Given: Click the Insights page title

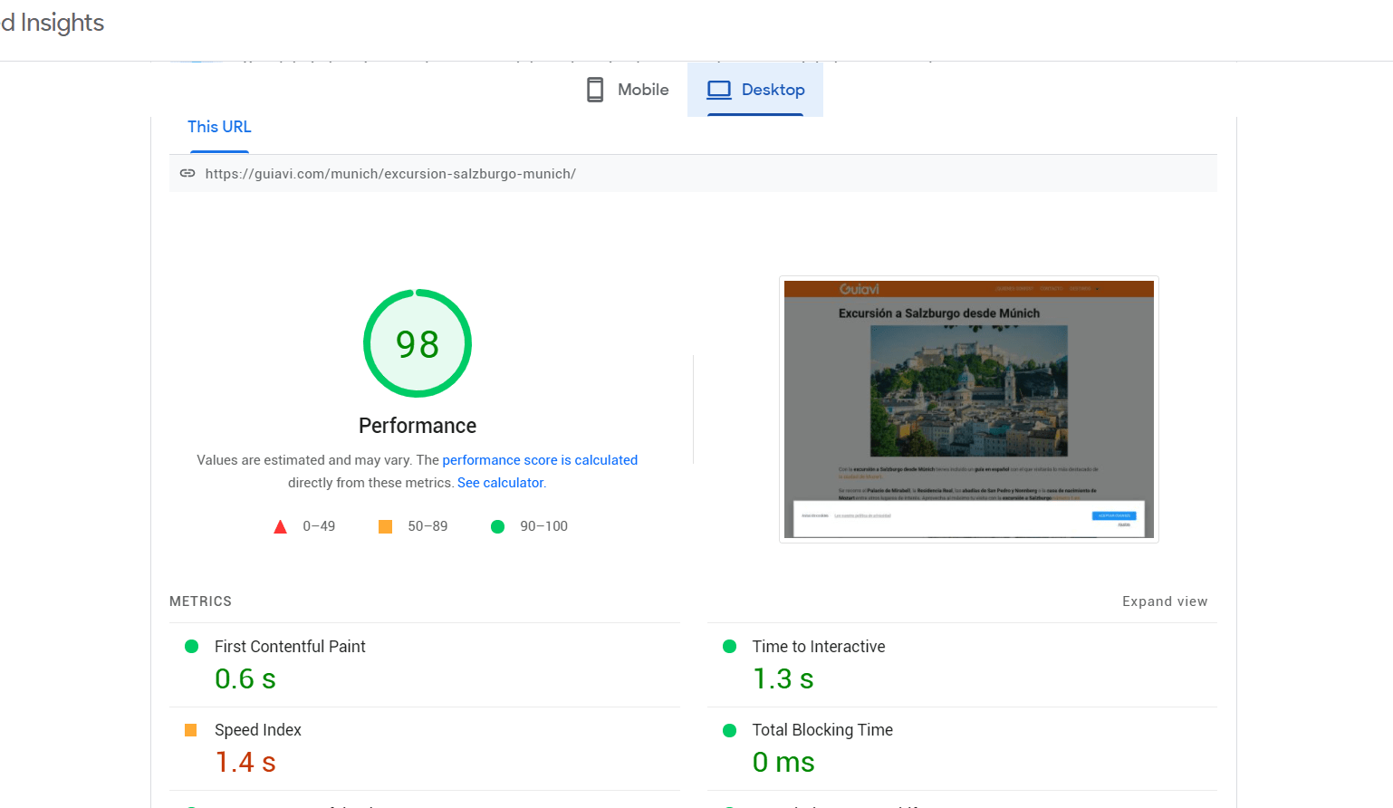Looking at the screenshot, I should [53, 23].
